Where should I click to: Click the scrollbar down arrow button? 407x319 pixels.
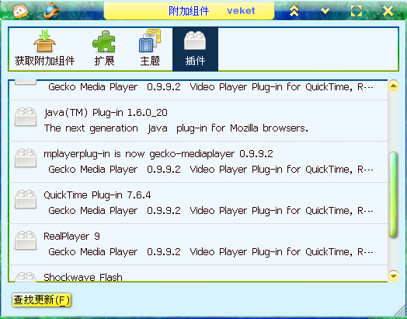(x=394, y=275)
